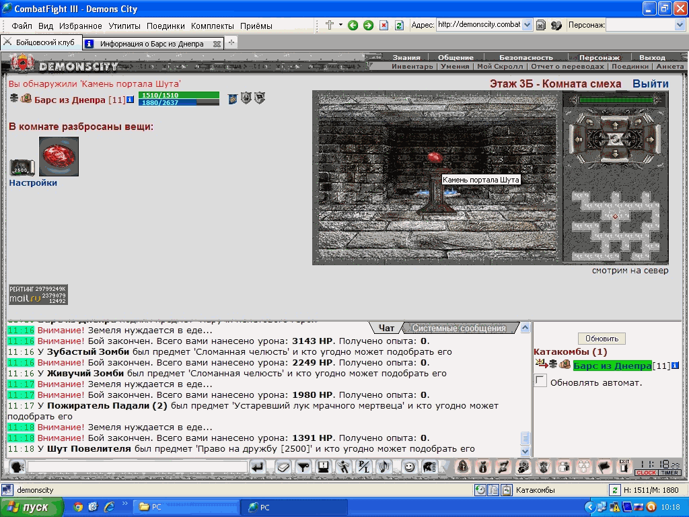Click the status bar refresh icon near H: 1511

pos(614,490)
